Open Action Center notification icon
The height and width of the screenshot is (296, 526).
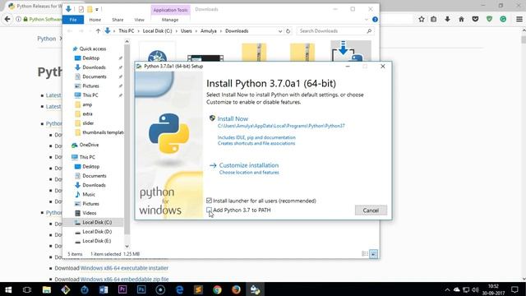tap(514, 289)
